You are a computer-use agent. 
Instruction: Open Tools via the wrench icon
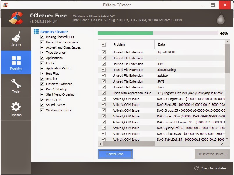point(16,83)
